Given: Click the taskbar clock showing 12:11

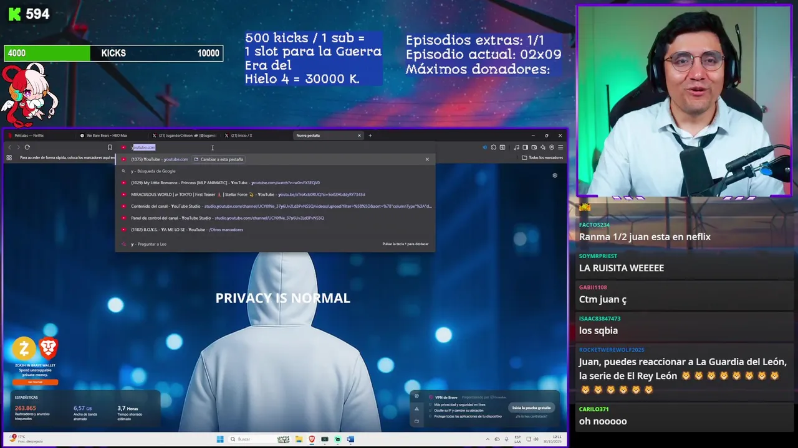Looking at the screenshot, I should [x=552, y=439].
